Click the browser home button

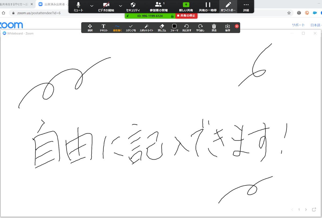3,13
